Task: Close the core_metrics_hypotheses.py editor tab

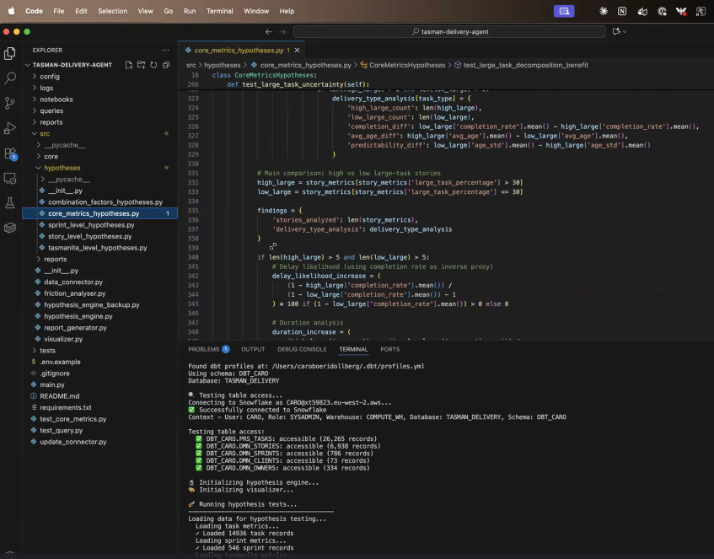Action: 298,51
